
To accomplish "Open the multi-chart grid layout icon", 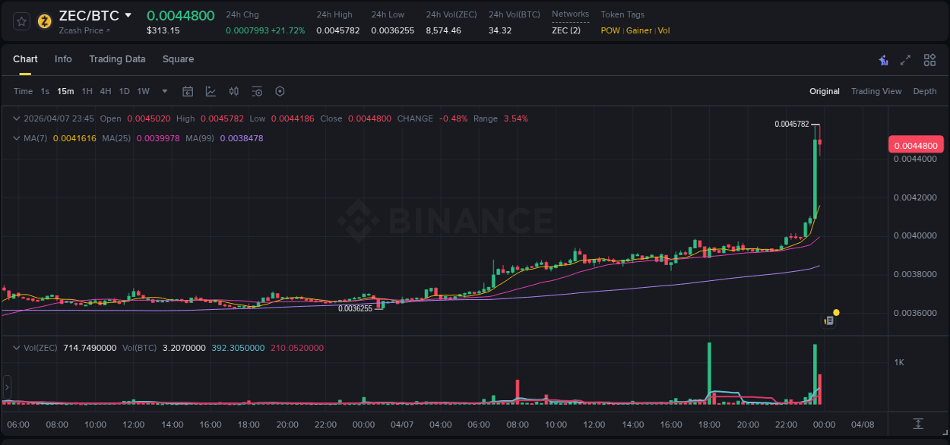I will pos(929,60).
